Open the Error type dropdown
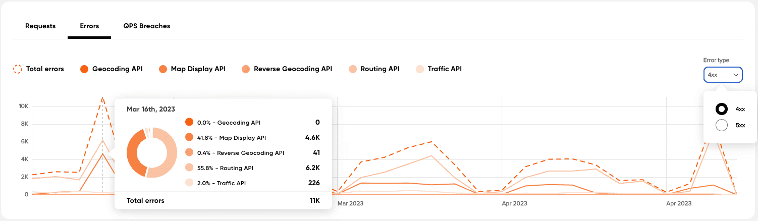Viewport: 758px width, 221px height. click(x=723, y=75)
